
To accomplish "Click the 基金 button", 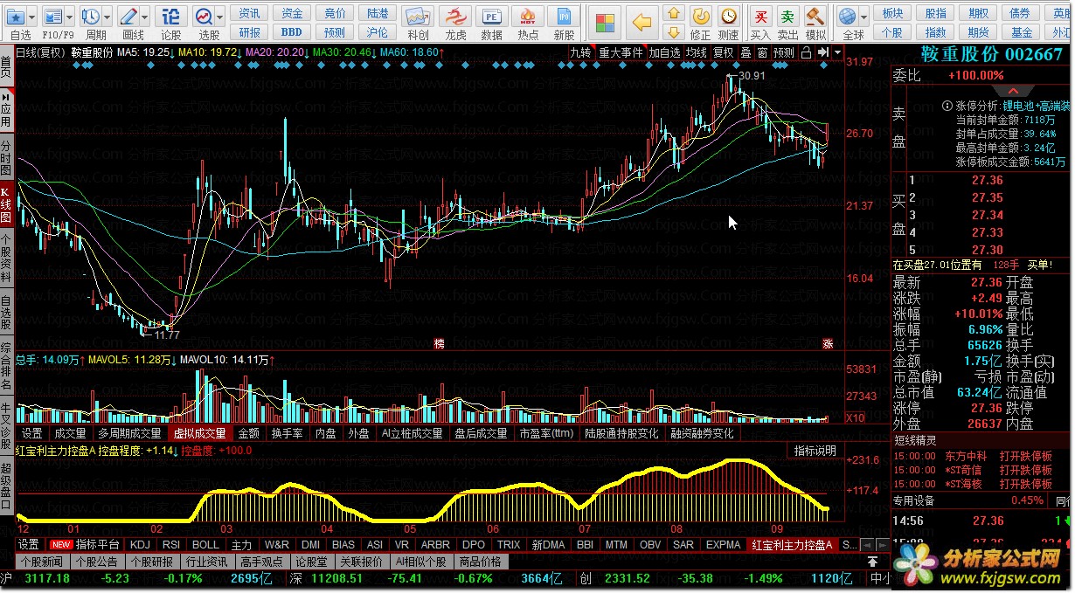I will click(x=1021, y=32).
